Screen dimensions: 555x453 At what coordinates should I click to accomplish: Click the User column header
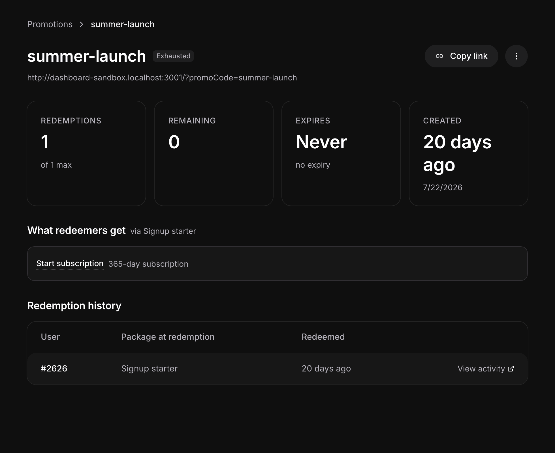tap(50, 337)
